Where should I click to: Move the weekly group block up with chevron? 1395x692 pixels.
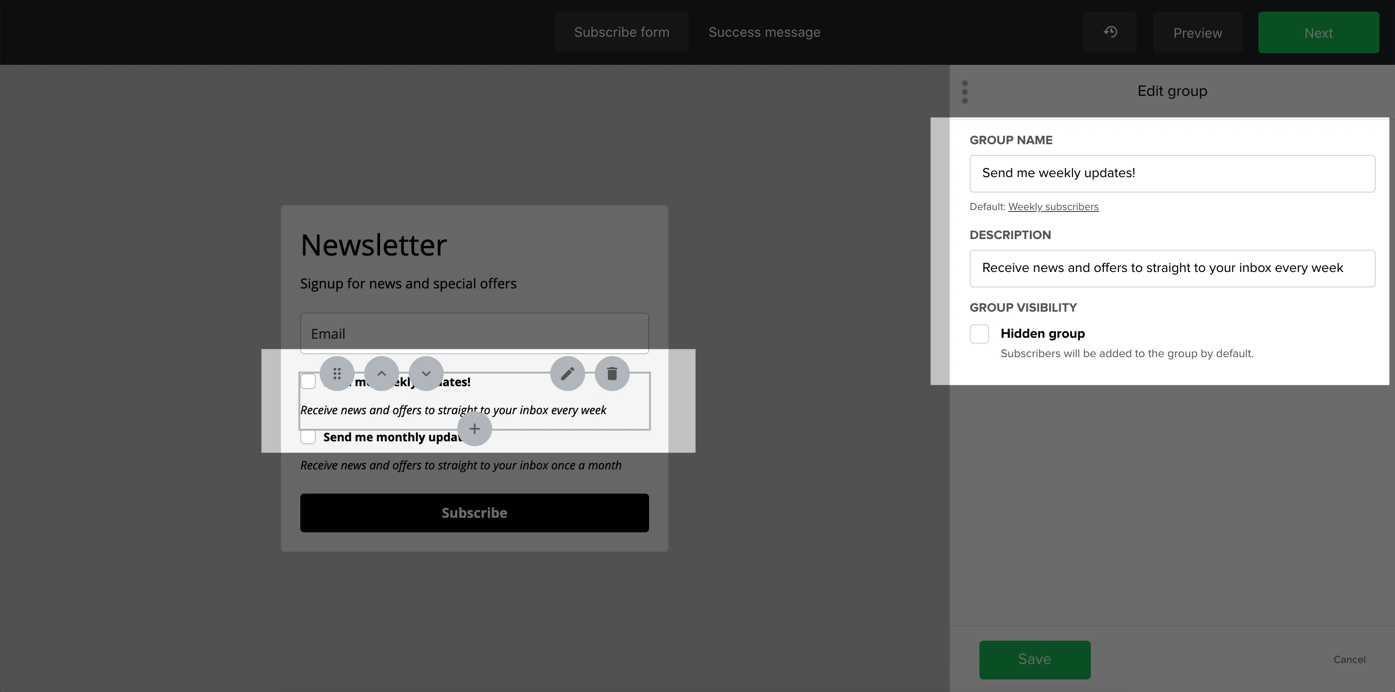381,373
